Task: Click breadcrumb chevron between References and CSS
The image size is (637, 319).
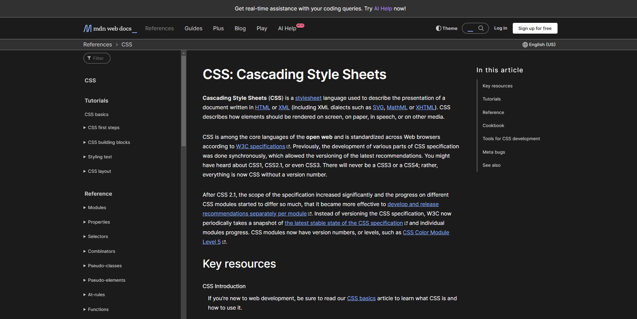Action: pos(117,45)
